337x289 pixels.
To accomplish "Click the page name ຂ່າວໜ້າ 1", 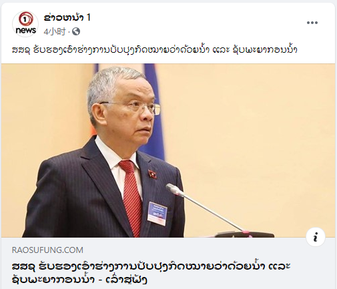I will (67, 17).
